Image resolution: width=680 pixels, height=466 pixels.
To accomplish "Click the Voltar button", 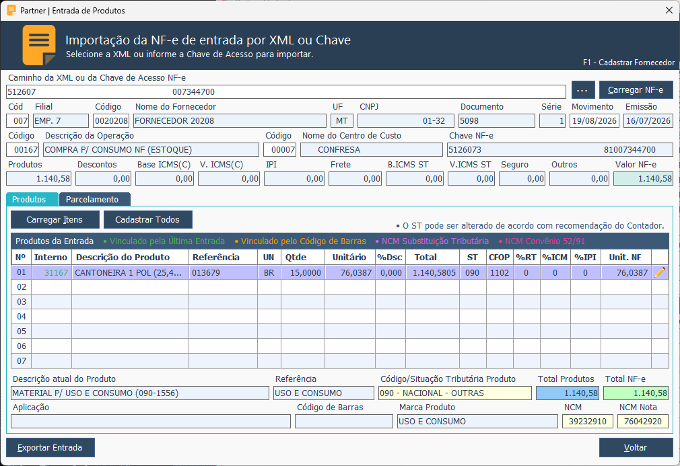I will pyautogui.click(x=636, y=447).
